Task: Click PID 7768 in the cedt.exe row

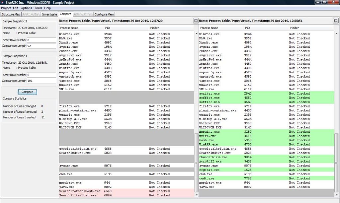Action: (248, 178)
